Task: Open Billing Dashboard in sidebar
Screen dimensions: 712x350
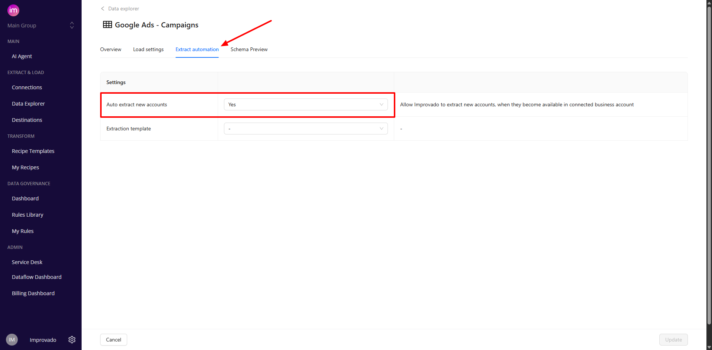Action: click(33, 293)
